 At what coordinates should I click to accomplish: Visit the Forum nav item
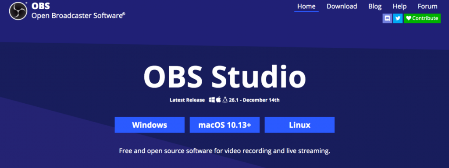[x=428, y=6]
